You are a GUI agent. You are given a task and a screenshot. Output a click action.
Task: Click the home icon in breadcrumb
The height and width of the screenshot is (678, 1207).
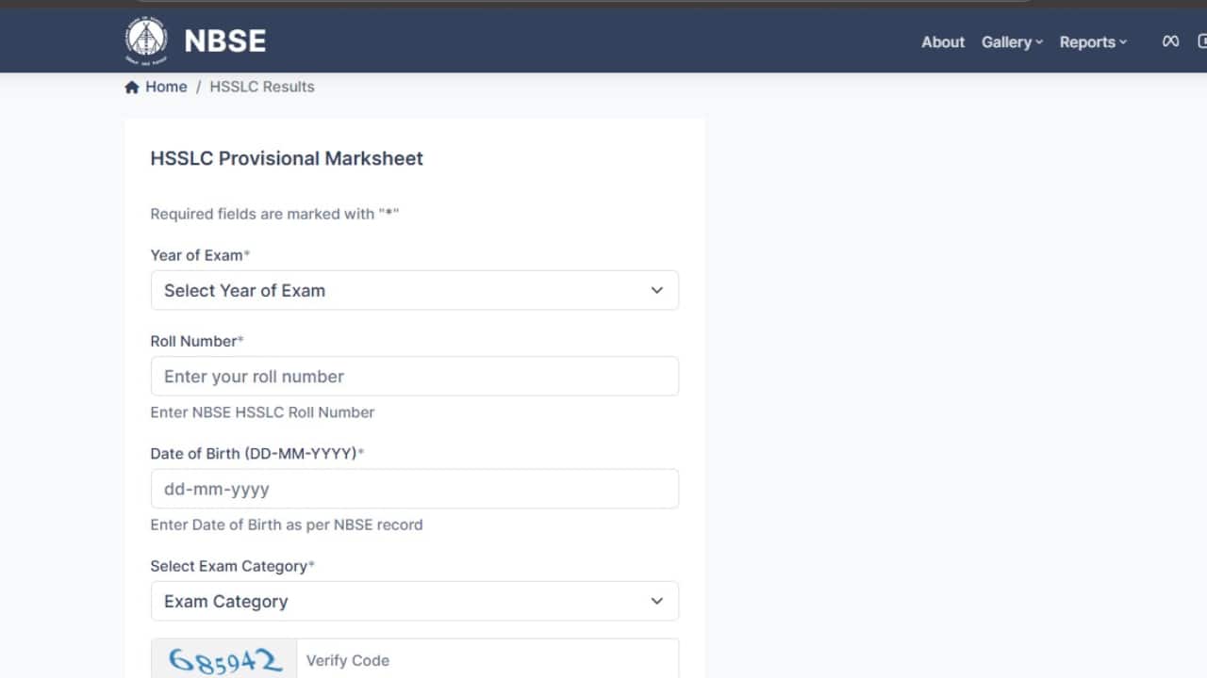pyautogui.click(x=132, y=87)
